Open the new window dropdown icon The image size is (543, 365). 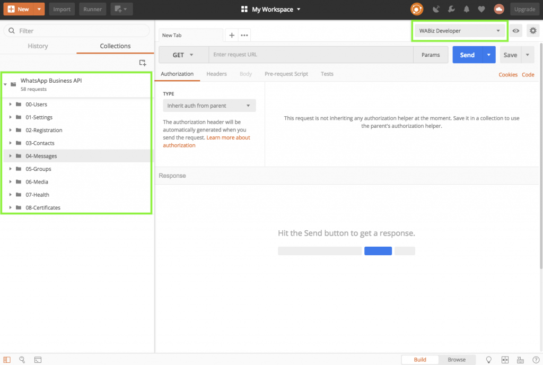tap(121, 9)
